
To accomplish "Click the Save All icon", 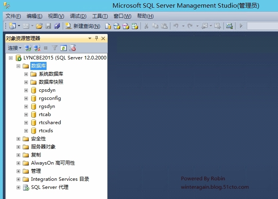I will click(x=57, y=26).
